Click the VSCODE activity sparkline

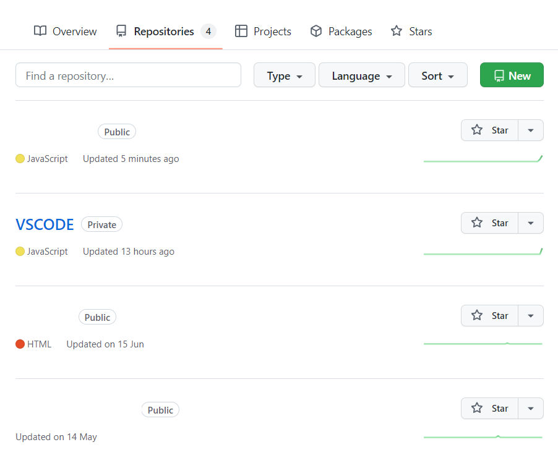(483, 252)
